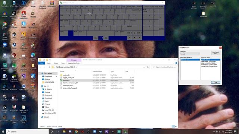Open the Category dropdown in Load Keyboard
239x134 pixels.
(190, 54)
